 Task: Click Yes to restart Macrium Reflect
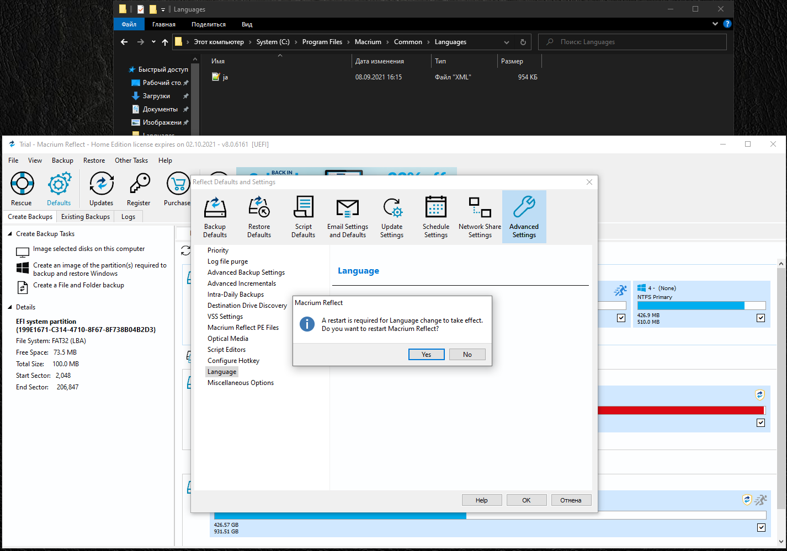coord(426,354)
